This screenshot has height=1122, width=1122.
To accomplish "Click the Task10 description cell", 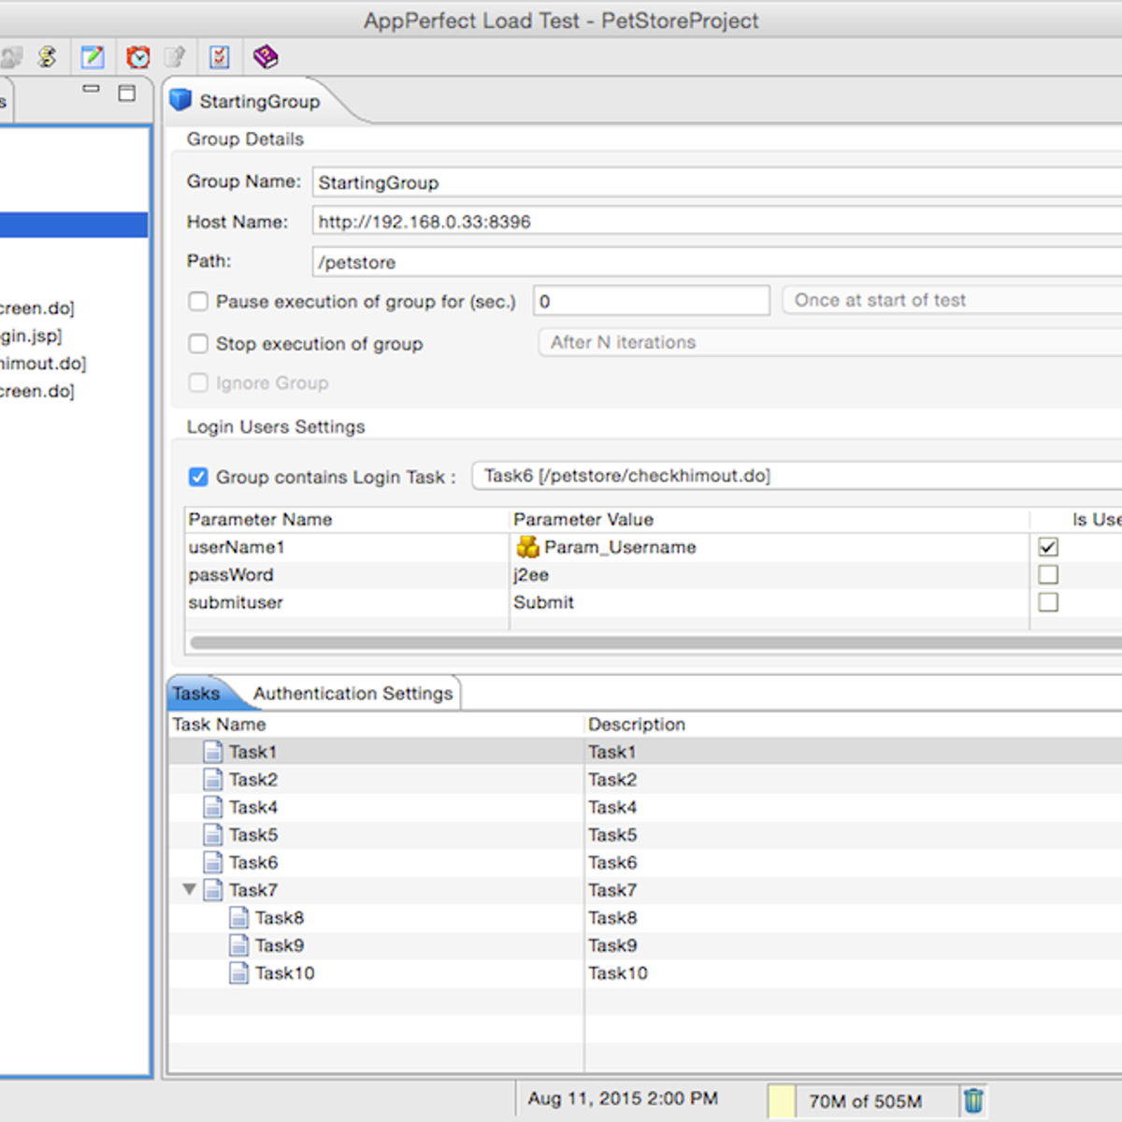I will coord(853,973).
